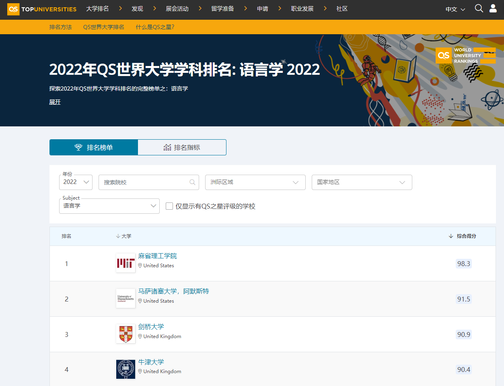Screen dimensions: 504x386
Task: Click the 90.4 score value
Action: 463,369
